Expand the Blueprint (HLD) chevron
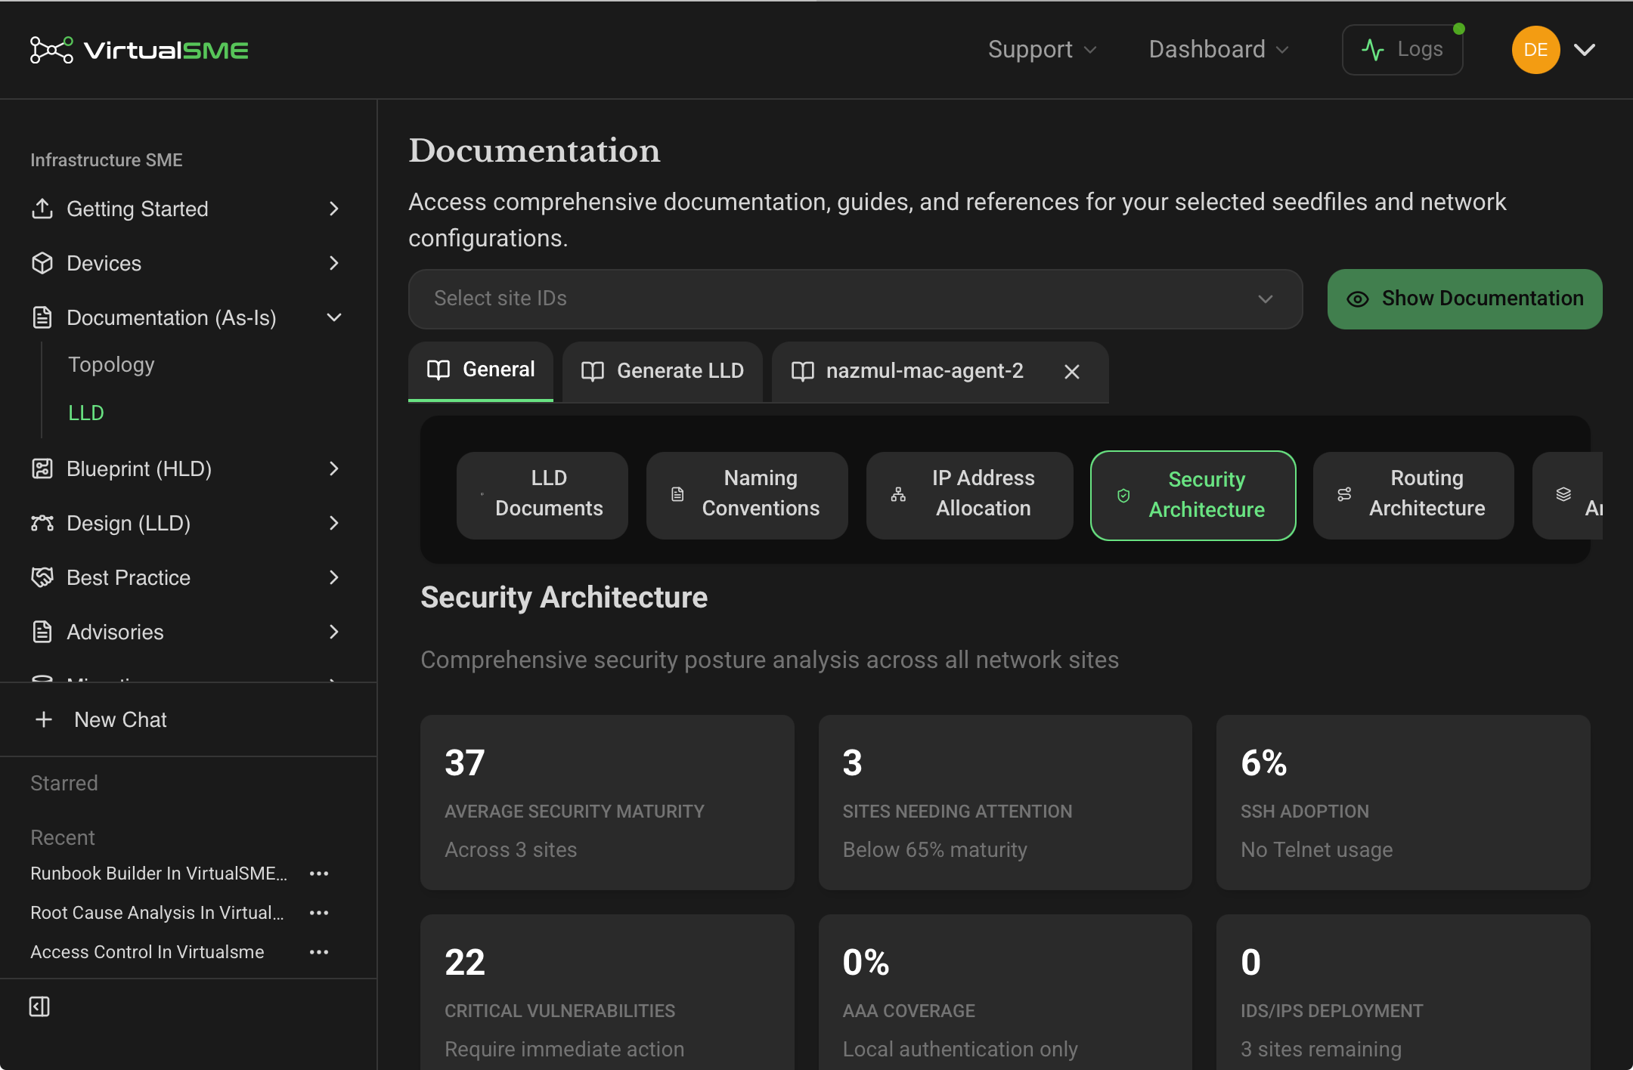The height and width of the screenshot is (1070, 1633). click(334, 469)
